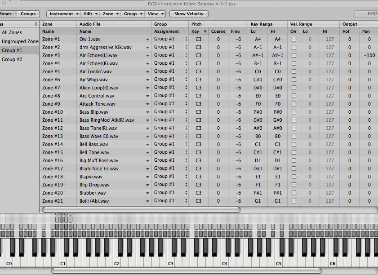Open group assignment stepper for Zone #7
Viewport: 378px width, 275px height.
point(186,88)
